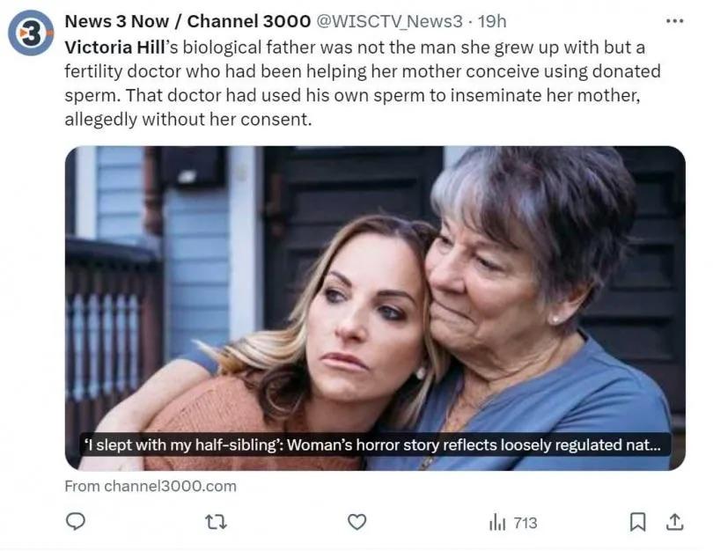Click the share upload arrow icon
This screenshot has width=713, height=551.
coord(674,522)
